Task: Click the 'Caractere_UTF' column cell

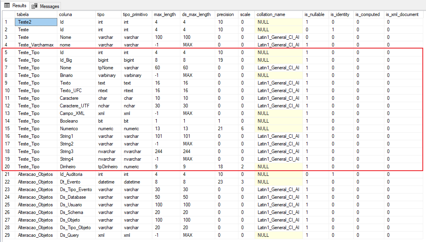Action: coord(76,106)
